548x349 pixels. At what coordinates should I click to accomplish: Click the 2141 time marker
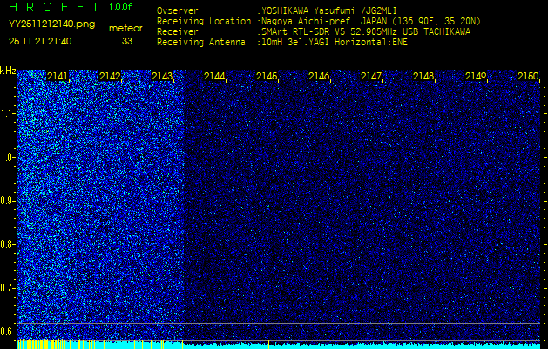pyautogui.click(x=57, y=76)
